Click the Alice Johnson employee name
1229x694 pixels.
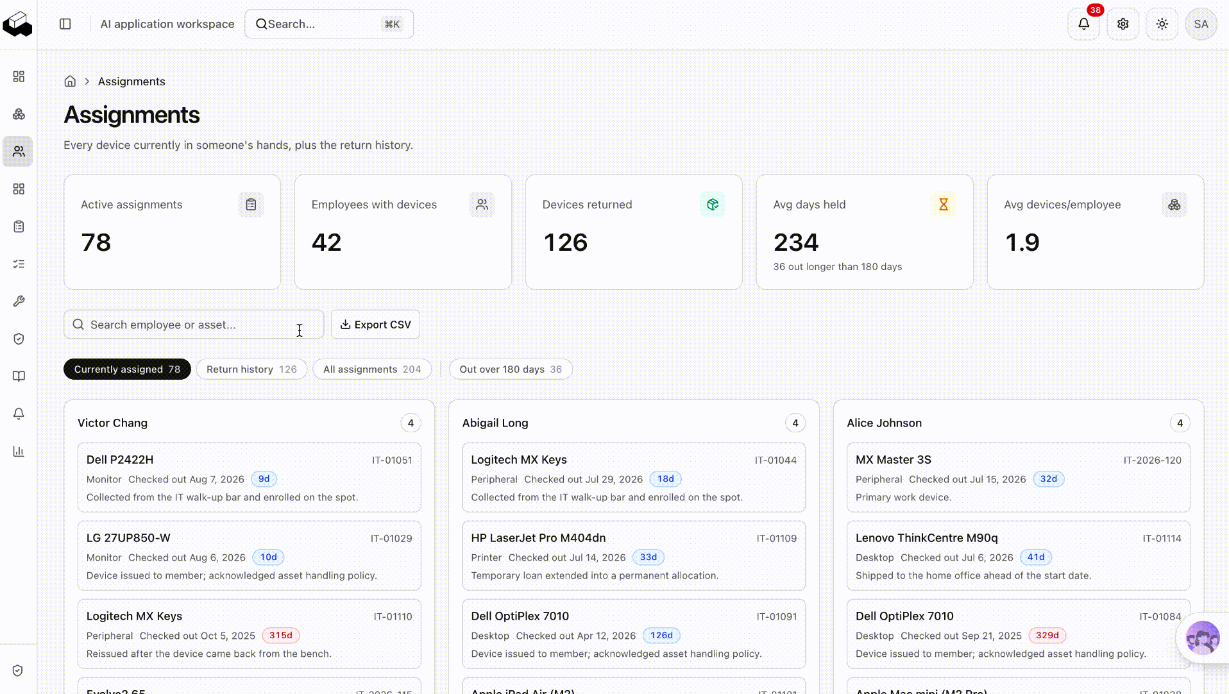884,423
